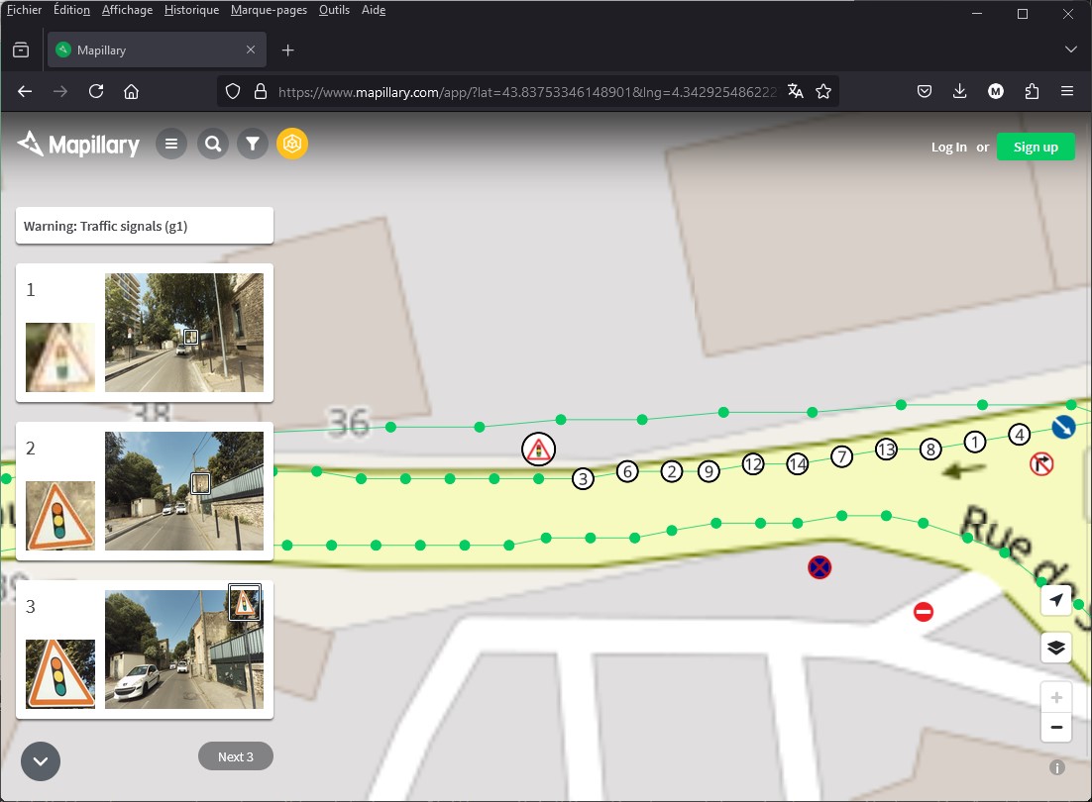Recenter map with the location arrow button

tap(1056, 600)
